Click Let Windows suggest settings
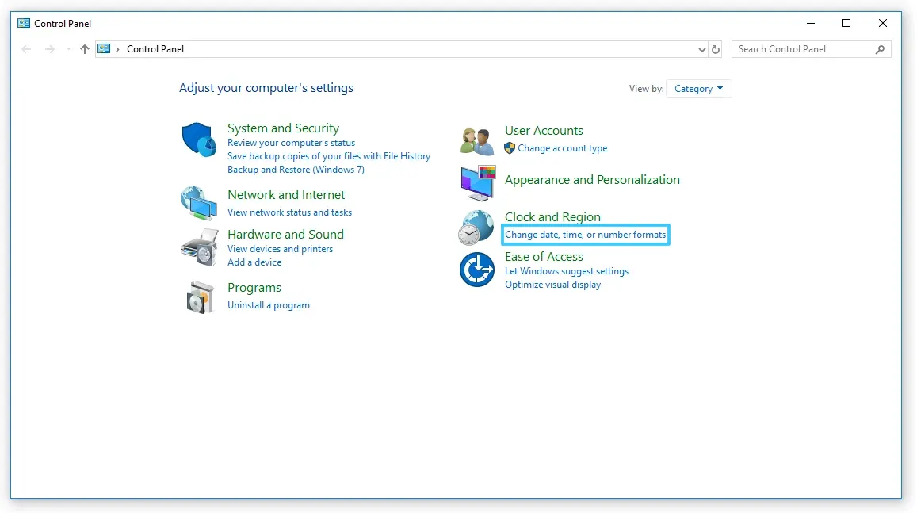The width and height of the screenshot is (917, 513). click(x=567, y=271)
